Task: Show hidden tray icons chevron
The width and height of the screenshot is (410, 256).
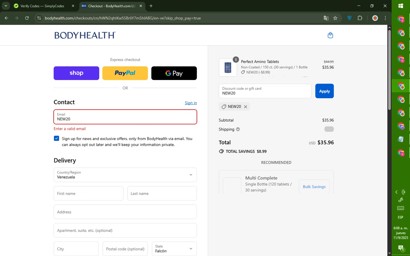Action: pyautogui.click(x=396, y=192)
